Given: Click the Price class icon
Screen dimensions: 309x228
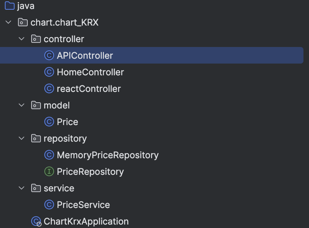Looking at the screenshot, I should (x=49, y=122).
